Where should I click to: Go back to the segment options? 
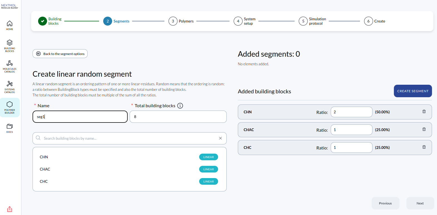point(60,54)
